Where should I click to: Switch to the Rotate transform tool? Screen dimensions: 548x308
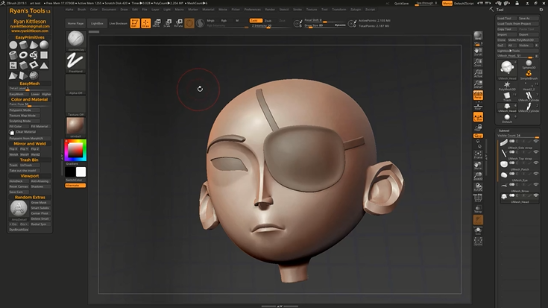coord(178,23)
